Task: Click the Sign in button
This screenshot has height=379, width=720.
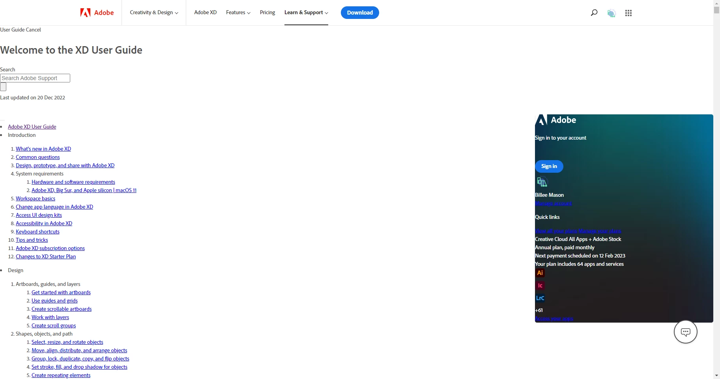Action: [549, 166]
